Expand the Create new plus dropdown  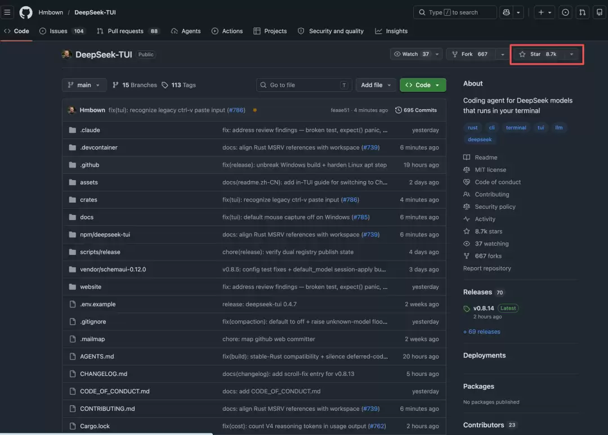(544, 12)
